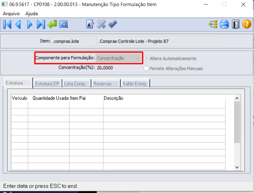Click the item description field
Screen dimensions: 254x193
[x=159, y=41]
